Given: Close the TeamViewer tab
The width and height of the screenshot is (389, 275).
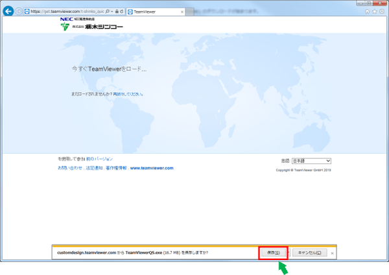Looking at the screenshot, I should pyautogui.click(x=182, y=12).
